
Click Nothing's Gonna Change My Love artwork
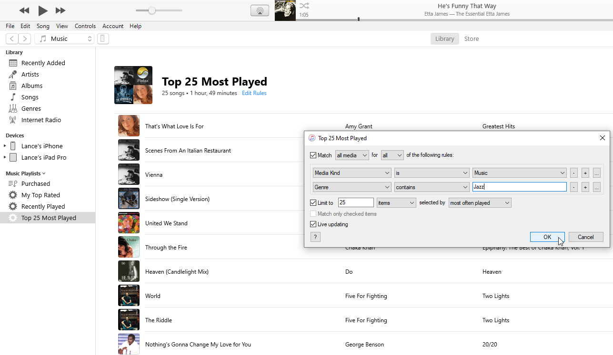pos(129,344)
